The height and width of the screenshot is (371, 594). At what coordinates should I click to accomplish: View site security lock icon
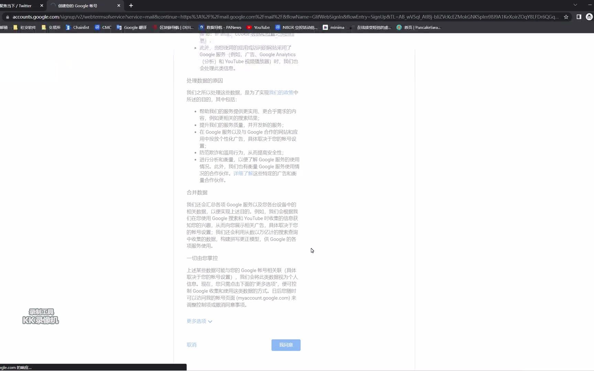pyautogui.click(x=7, y=17)
